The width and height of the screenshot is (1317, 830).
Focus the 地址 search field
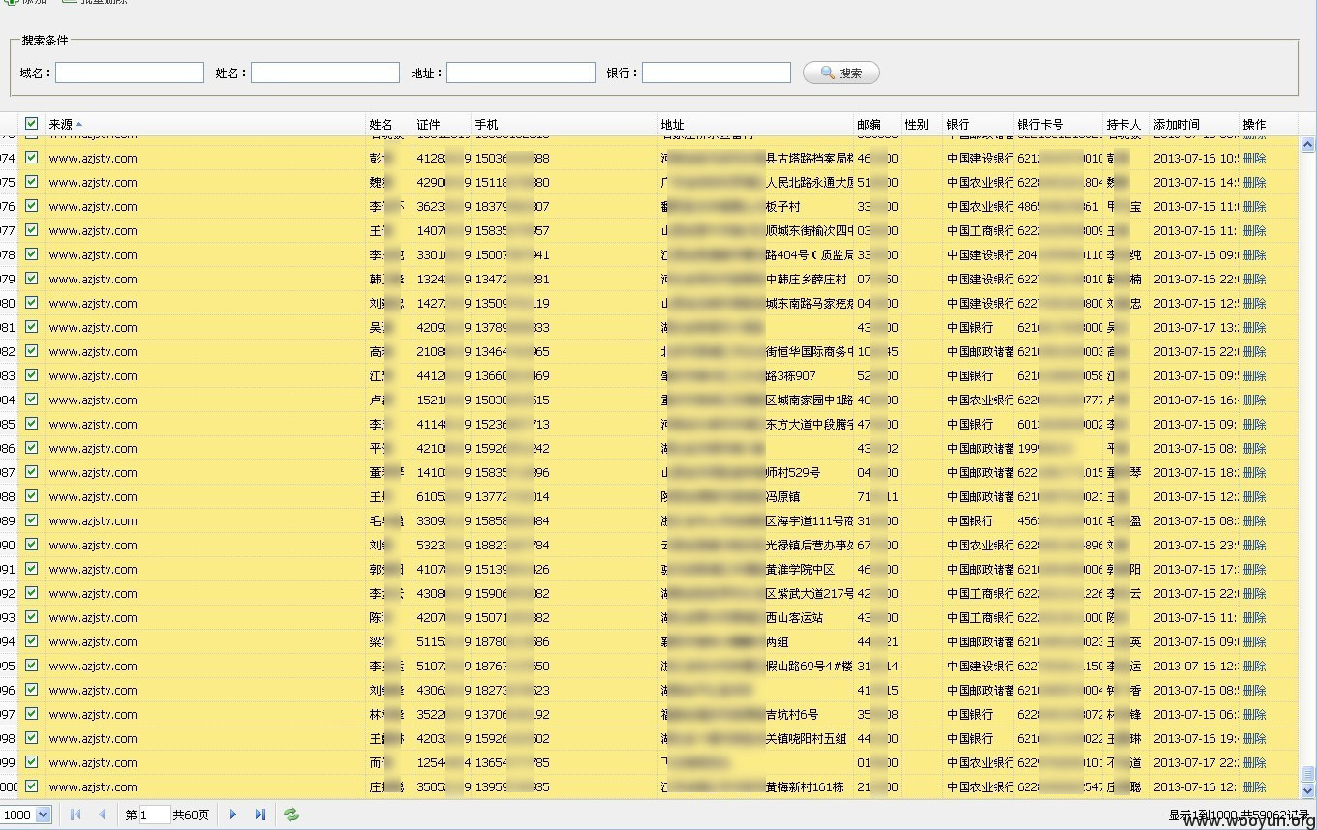pos(521,73)
